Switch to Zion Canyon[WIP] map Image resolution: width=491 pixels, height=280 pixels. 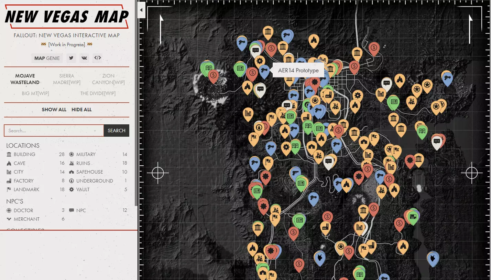[108, 79]
